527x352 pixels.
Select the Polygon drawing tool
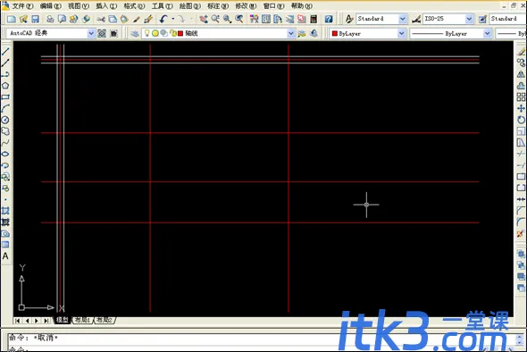5,86
